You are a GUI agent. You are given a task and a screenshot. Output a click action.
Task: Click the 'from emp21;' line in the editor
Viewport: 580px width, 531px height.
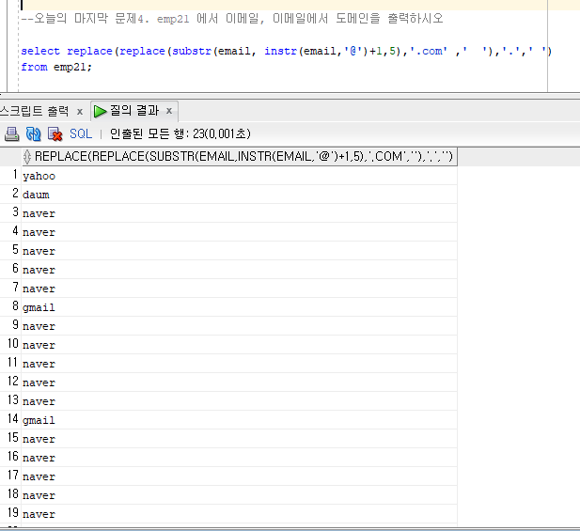tap(56, 67)
